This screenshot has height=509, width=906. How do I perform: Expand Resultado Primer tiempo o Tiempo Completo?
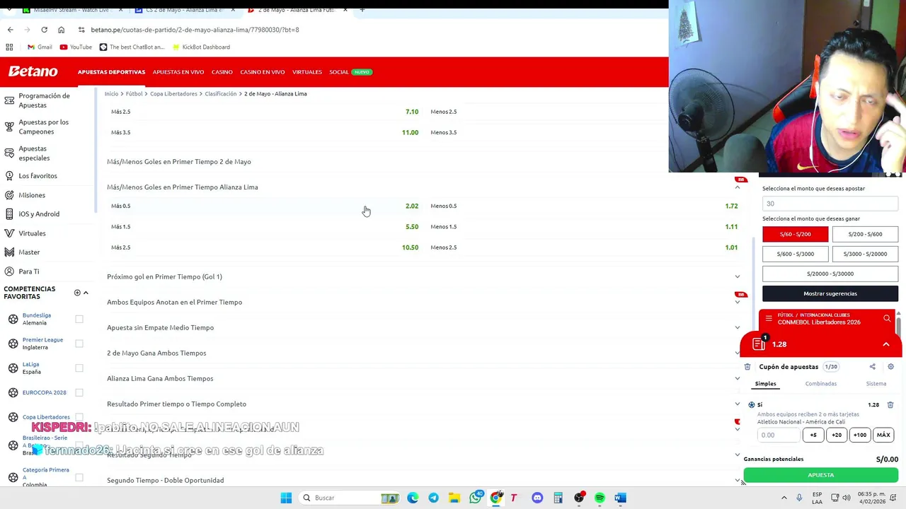tap(737, 404)
